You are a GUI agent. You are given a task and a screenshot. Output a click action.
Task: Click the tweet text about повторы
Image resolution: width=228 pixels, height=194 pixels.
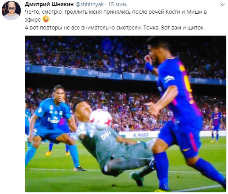[x=114, y=28]
